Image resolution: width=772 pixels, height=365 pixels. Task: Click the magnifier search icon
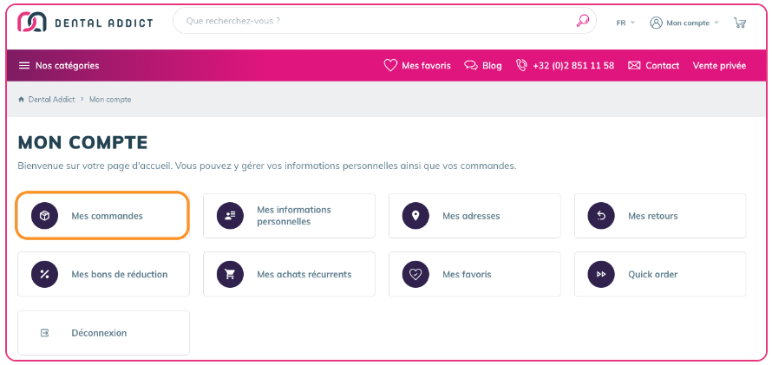582,22
